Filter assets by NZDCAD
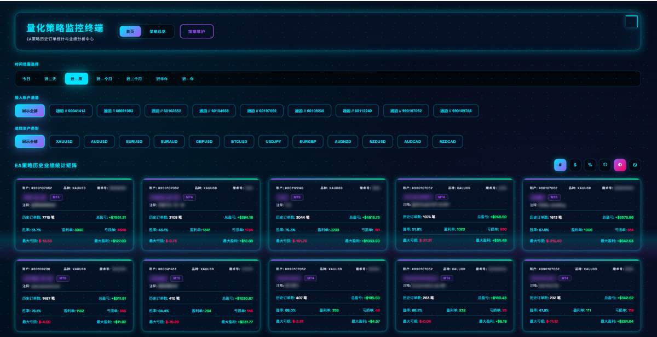 coord(447,141)
